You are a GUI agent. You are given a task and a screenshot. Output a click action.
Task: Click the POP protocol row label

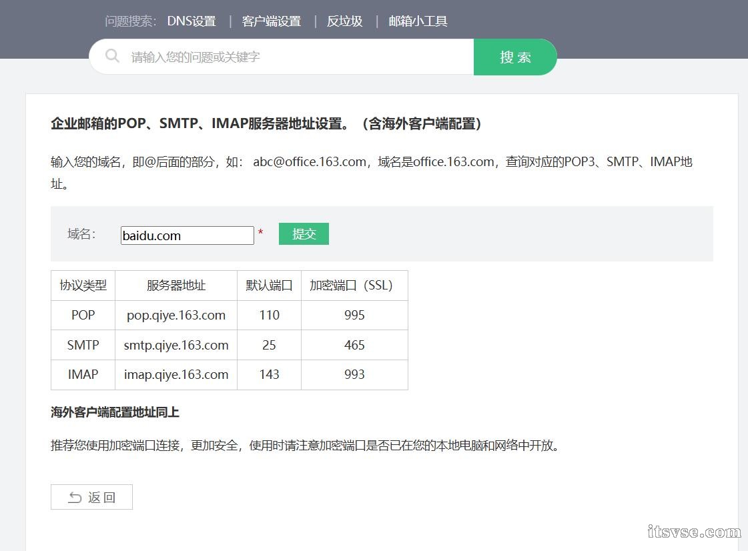(82, 315)
